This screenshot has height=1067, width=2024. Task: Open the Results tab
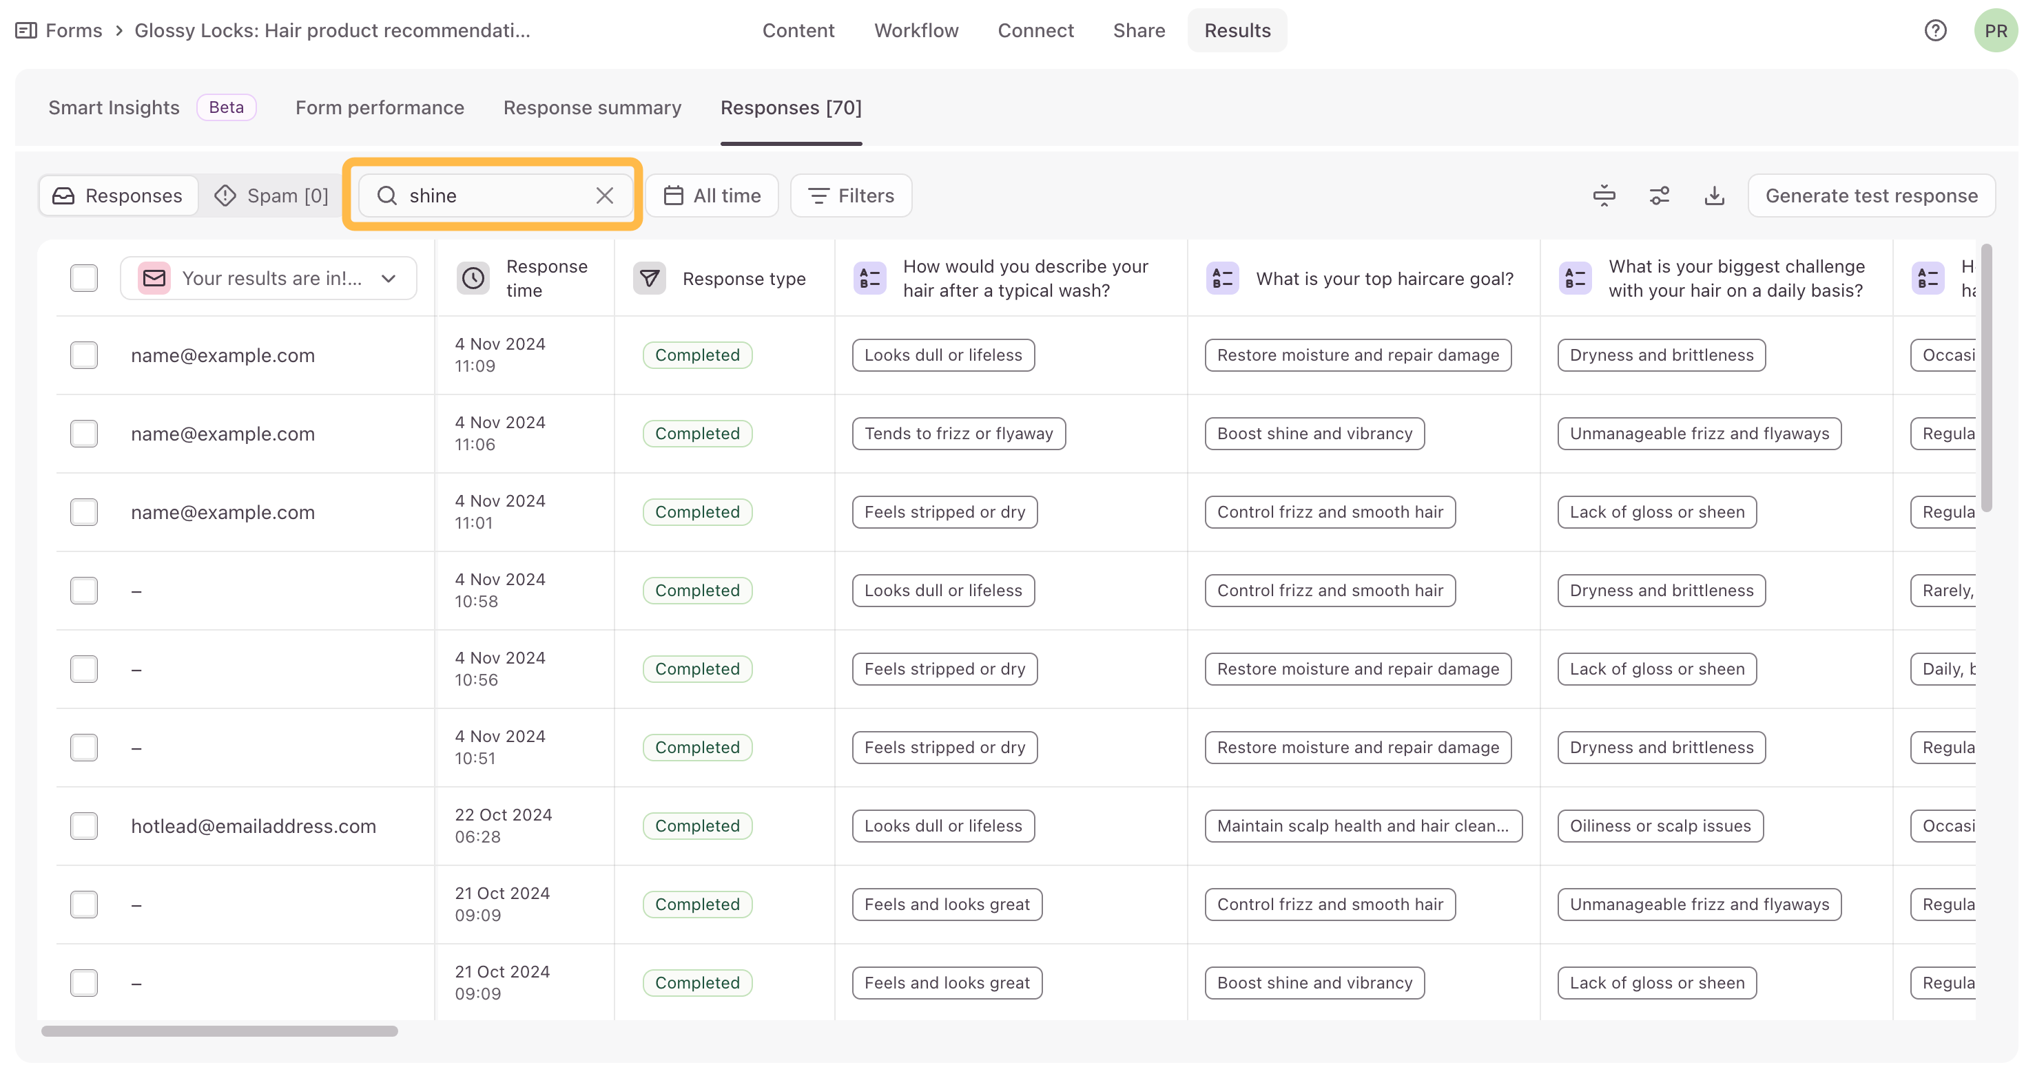click(1237, 30)
